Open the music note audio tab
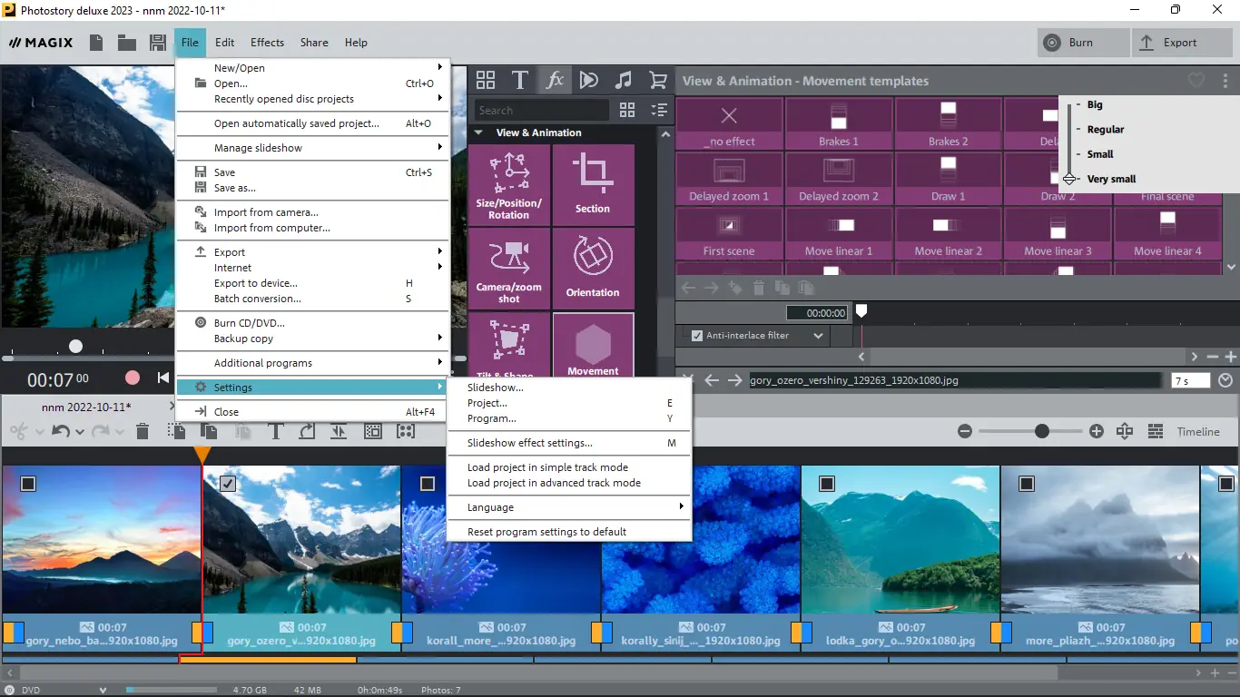Image resolution: width=1240 pixels, height=697 pixels. coord(624,80)
